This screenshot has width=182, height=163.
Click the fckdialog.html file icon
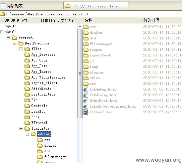pos(85,95)
